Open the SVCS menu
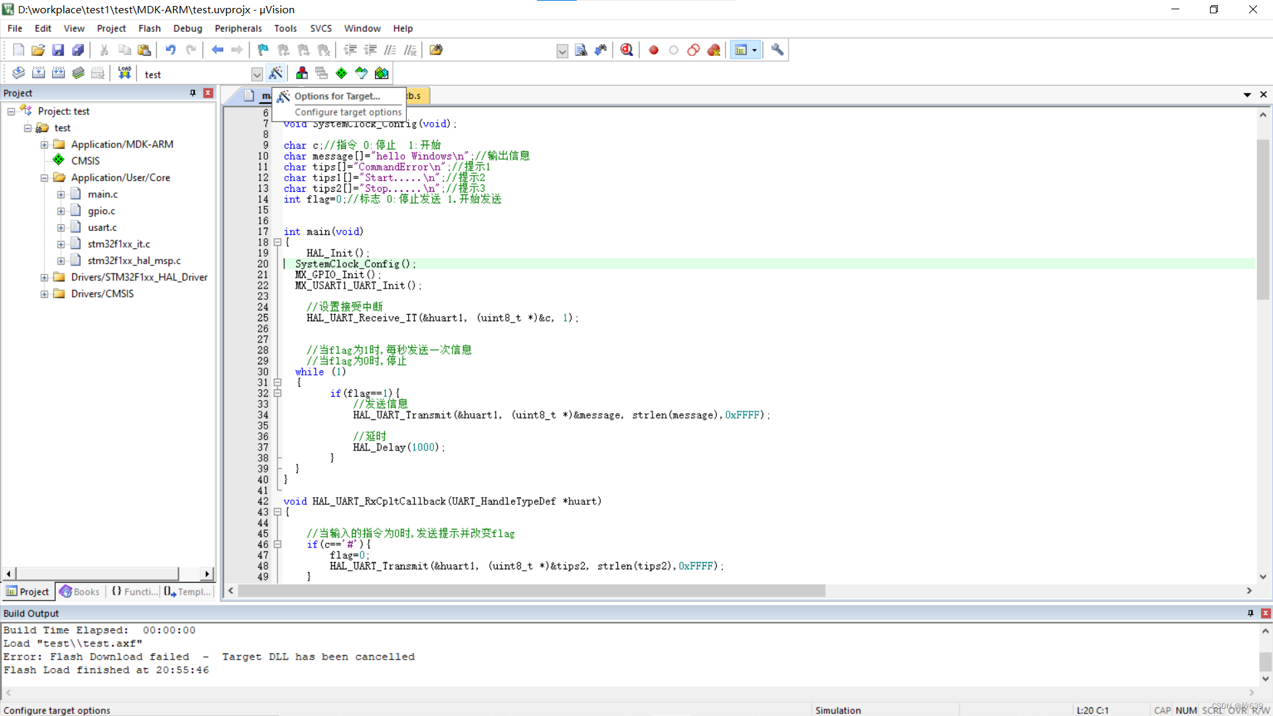Screen dimensions: 1273x716 click(x=321, y=29)
